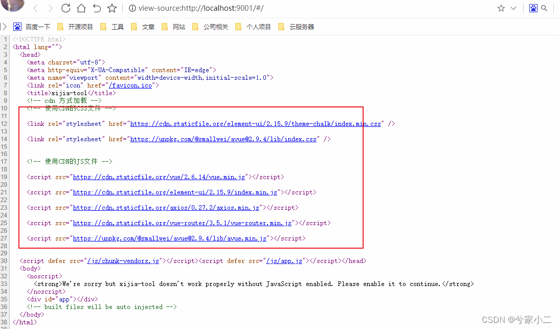The image size is (559, 329).
Task: Click the user avatar in top-left corner
Action: pos(12,5)
